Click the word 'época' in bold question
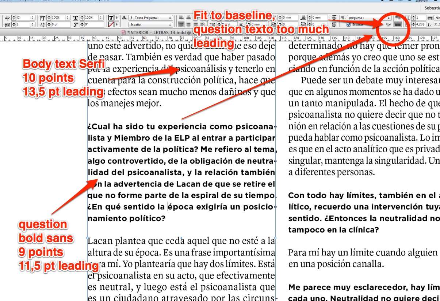 point(180,207)
